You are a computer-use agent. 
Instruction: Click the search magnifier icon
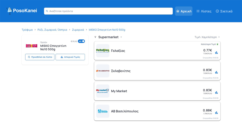[47, 11]
